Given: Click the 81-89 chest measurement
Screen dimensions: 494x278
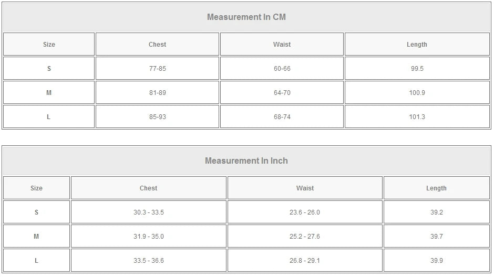Looking at the screenshot, I should coord(157,93).
